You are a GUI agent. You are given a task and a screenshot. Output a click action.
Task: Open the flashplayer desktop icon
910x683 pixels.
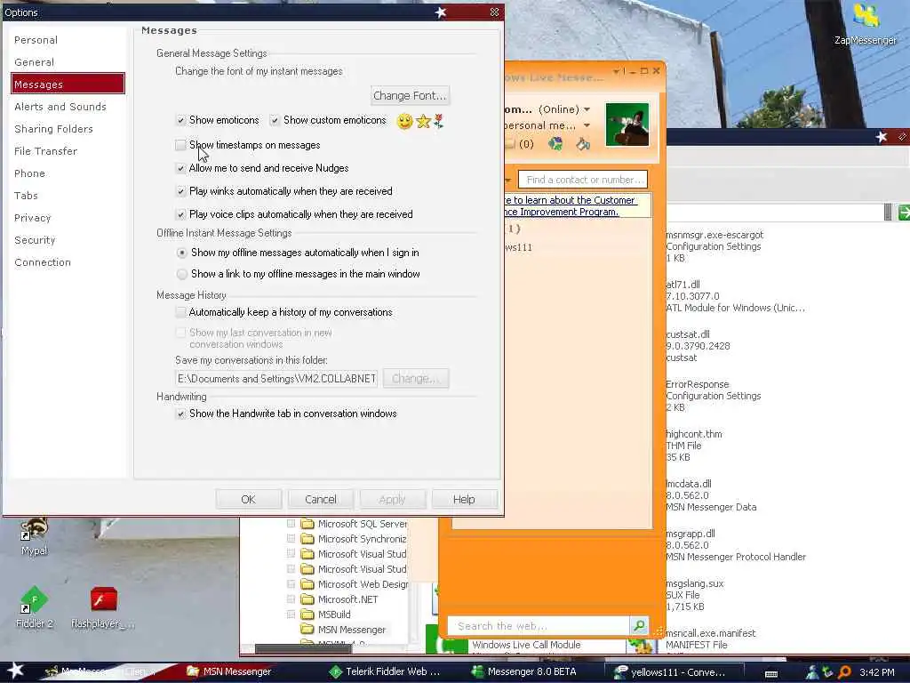(103, 607)
